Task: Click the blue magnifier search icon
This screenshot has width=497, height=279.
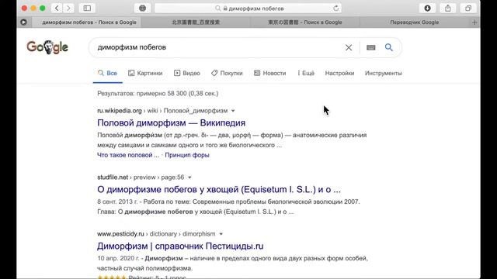Action: pyautogui.click(x=389, y=47)
